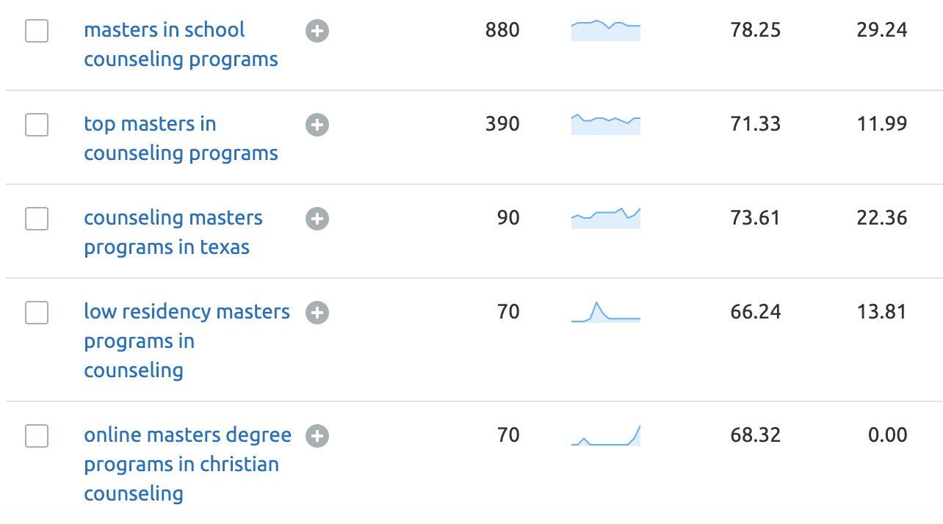The width and height of the screenshot is (943, 524).
Task: Add 'top masters in counseling programs' via plus icon
Action: 317,125
